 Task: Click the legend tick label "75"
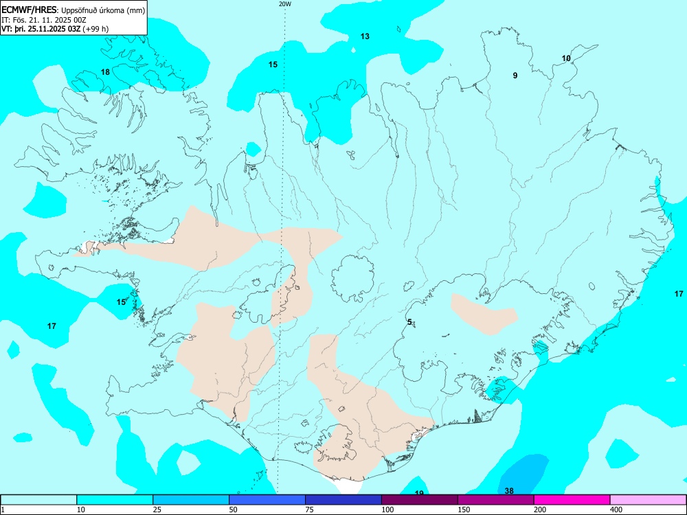pos(310,510)
